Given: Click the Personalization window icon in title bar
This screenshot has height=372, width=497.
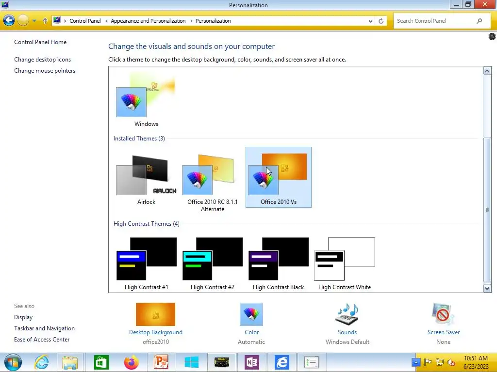Looking at the screenshot, I should pyautogui.click(x=5, y=5).
